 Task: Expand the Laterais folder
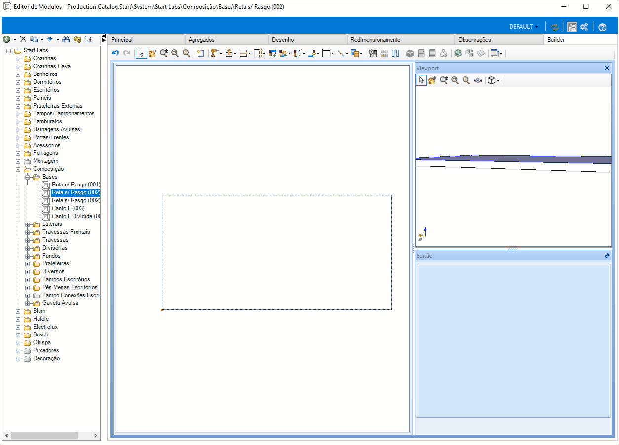pos(28,224)
